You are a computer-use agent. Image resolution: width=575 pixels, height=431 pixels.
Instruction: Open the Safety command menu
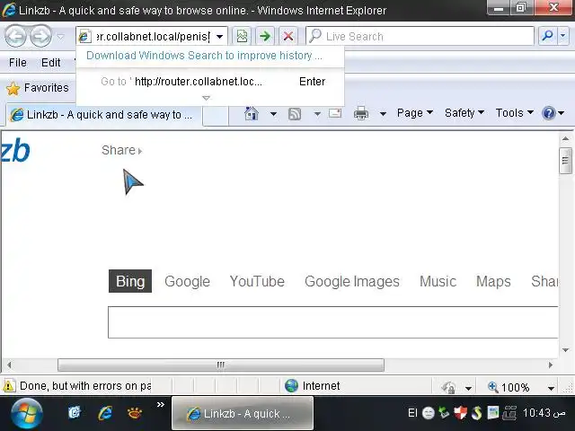(464, 113)
